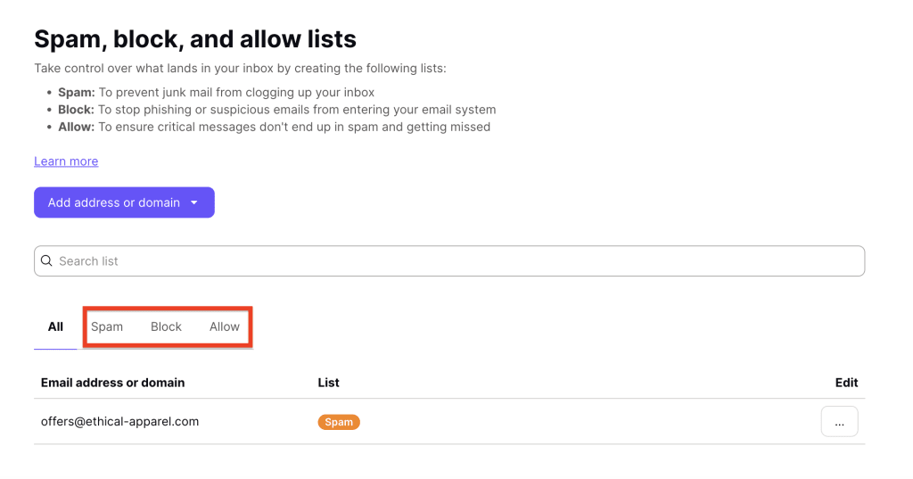Click the page heading Spam, block, and allow lists
Screen dimensions: 913x479
pyautogui.click(x=195, y=39)
